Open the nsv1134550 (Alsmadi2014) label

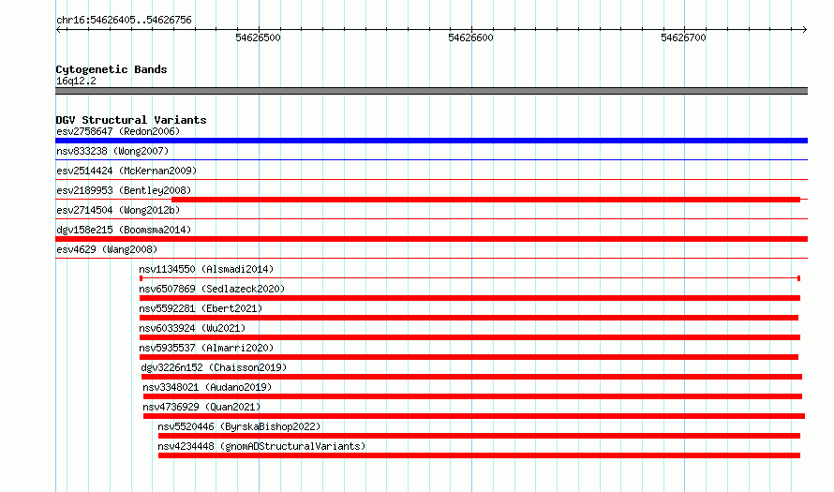[x=206, y=269]
